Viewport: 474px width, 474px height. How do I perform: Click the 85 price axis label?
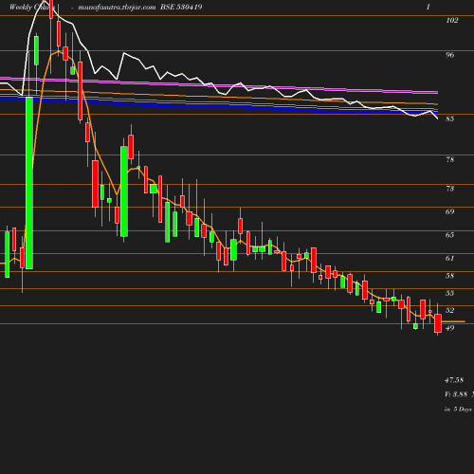click(x=450, y=118)
